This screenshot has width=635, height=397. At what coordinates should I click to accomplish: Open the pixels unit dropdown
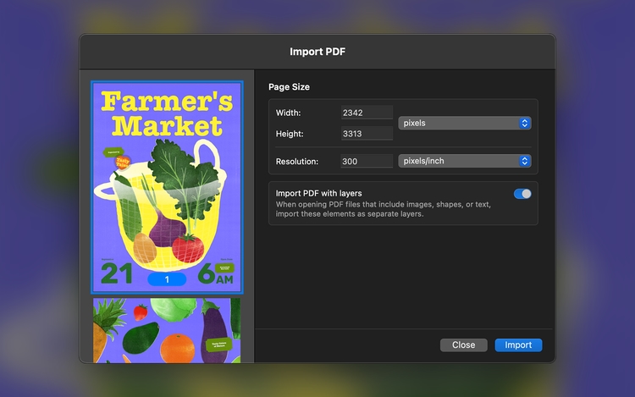pyautogui.click(x=464, y=124)
